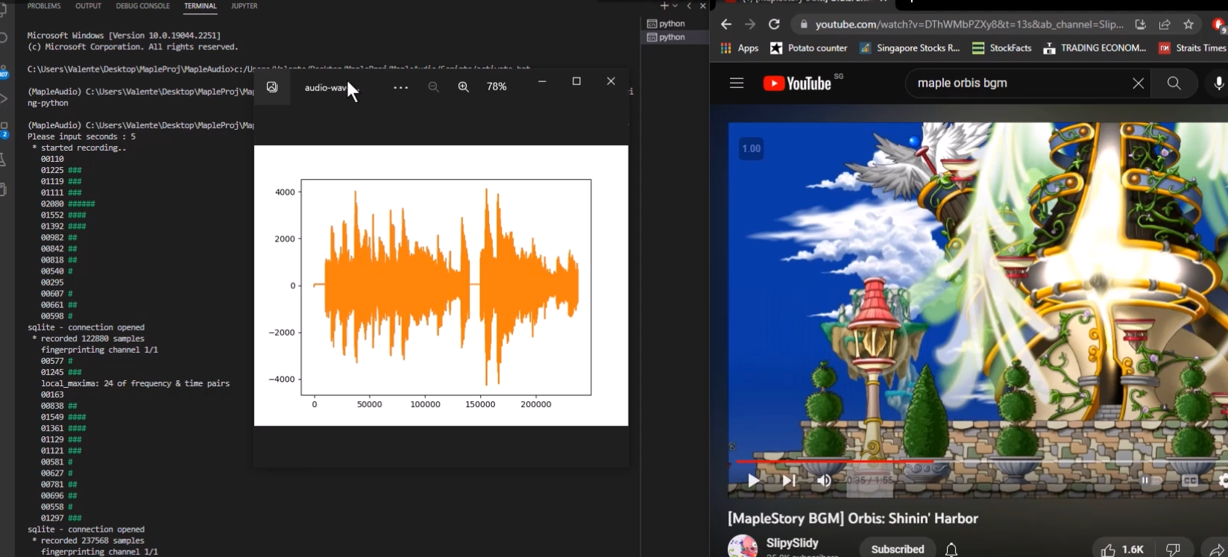The width and height of the screenshot is (1228, 557).
Task: Close the VS Code terminal panel
Action: (x=702, y=6)
